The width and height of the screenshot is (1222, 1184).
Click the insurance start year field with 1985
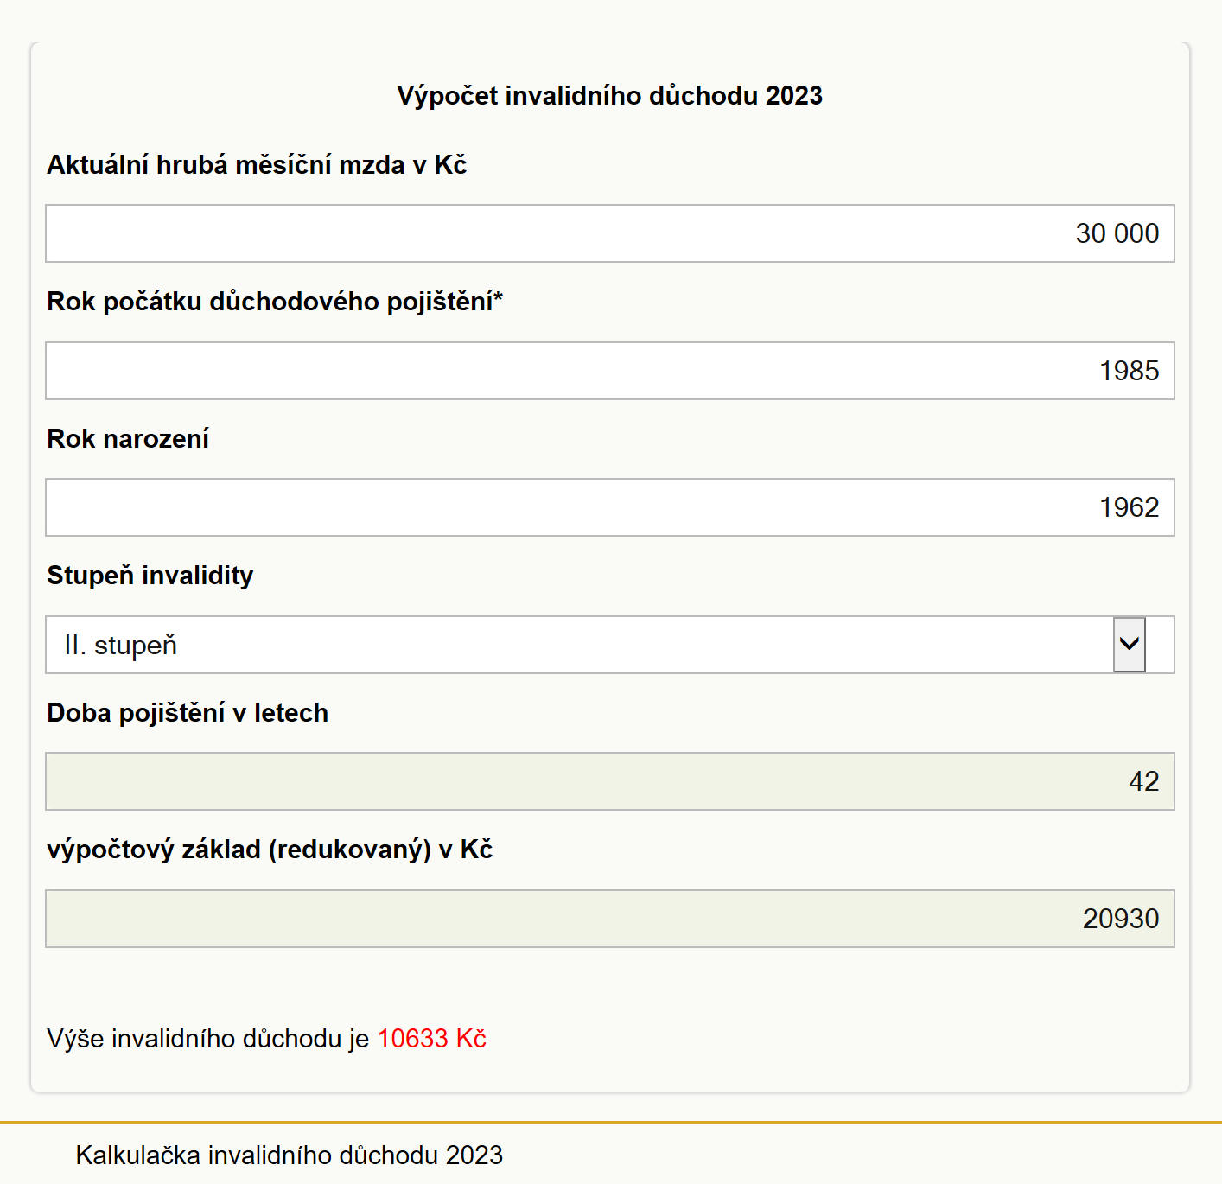[610, 371]
